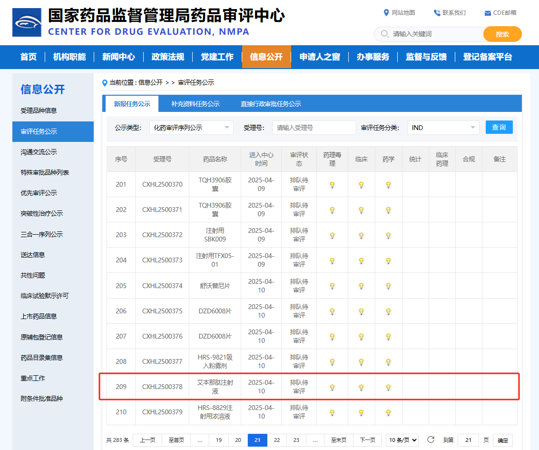Go to page 22
Screen dimensions: 539x450
(277, 440)
